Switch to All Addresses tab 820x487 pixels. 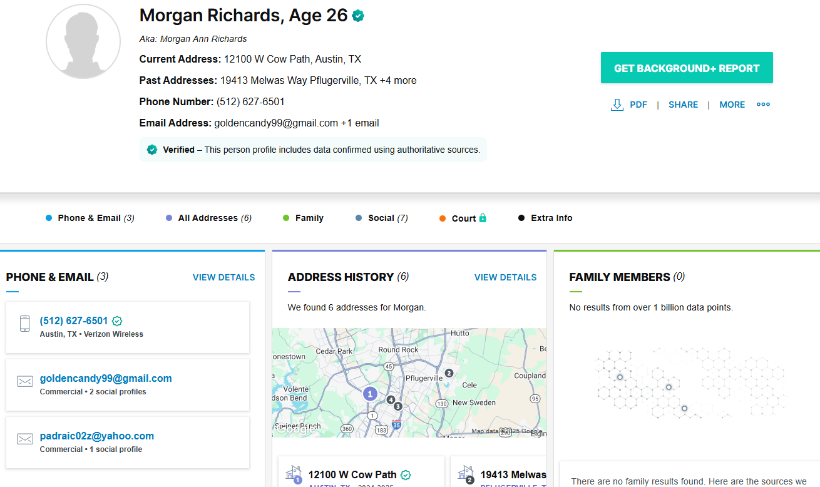(x=208, y=218)
